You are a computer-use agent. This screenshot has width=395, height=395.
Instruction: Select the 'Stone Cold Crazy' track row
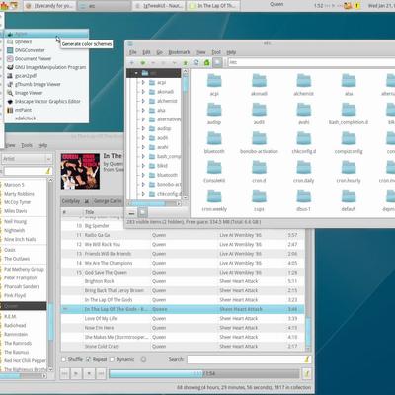click(x=183, y=347)
